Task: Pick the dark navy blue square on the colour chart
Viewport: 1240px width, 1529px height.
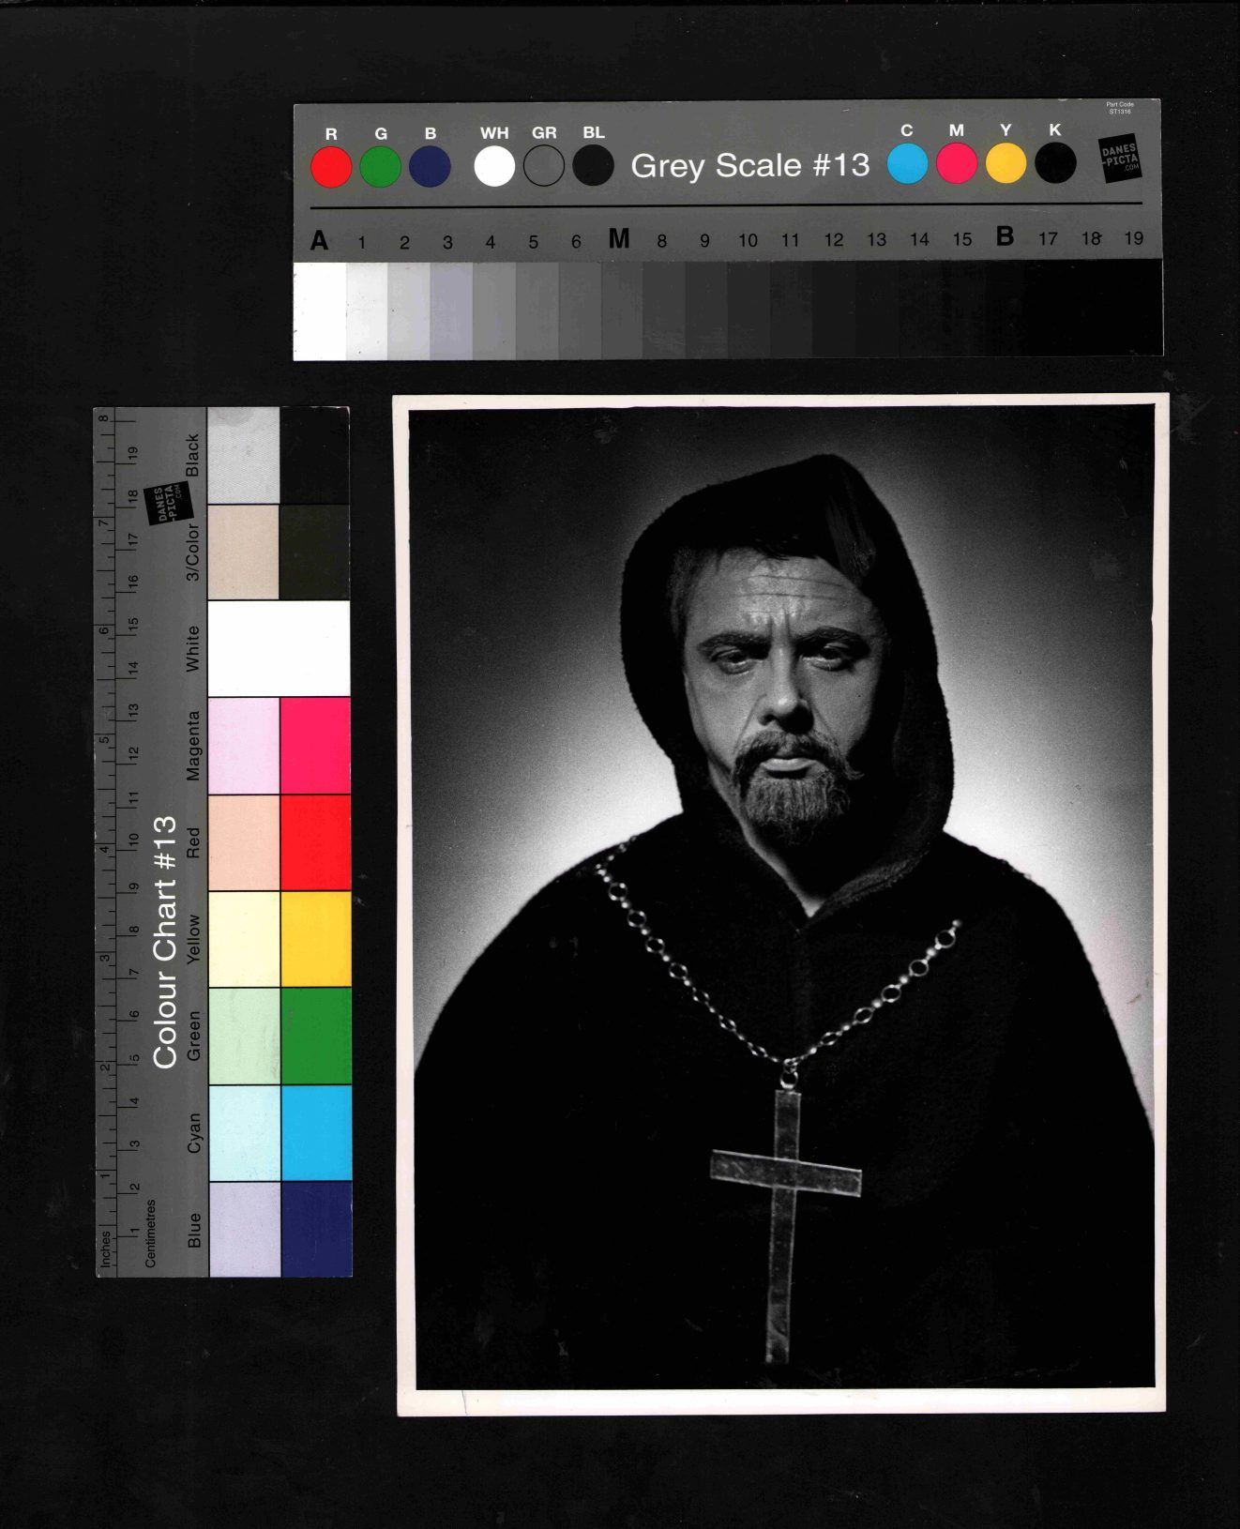Action: coord(316,1229)
